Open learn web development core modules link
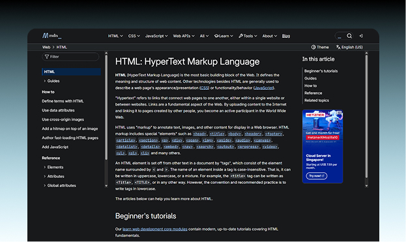 [155, 229]
